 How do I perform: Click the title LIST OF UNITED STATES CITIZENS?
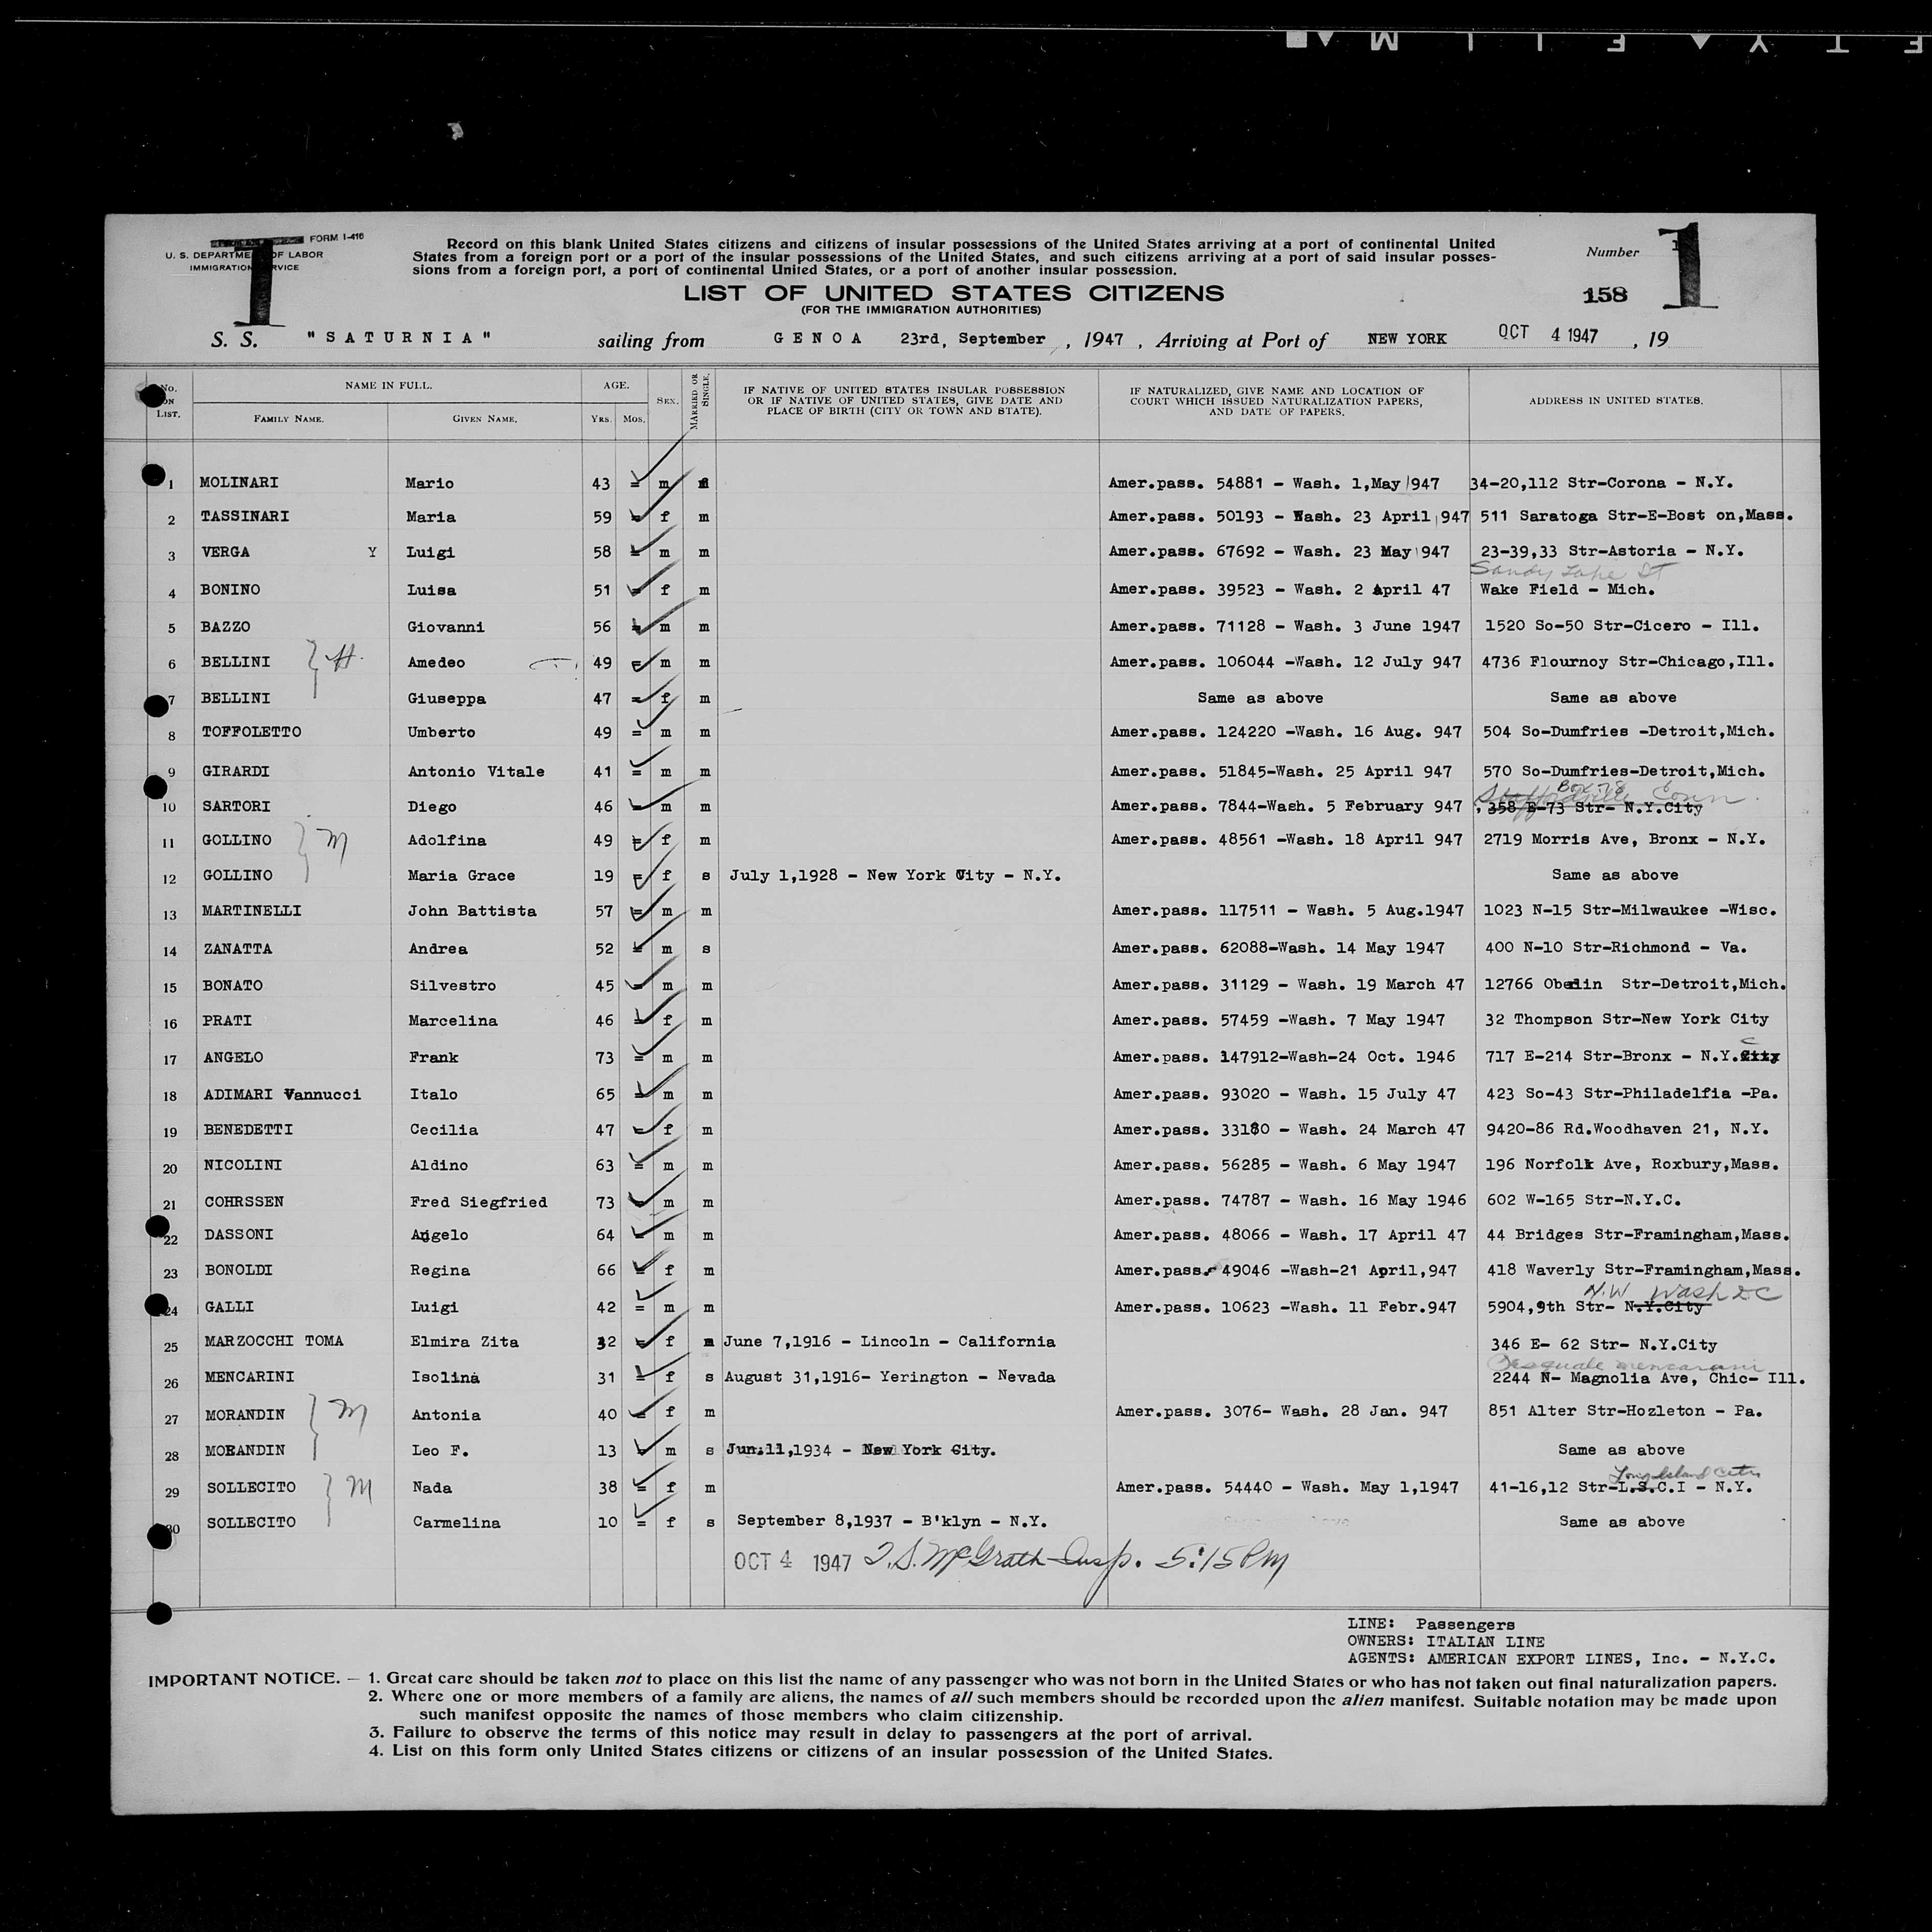pyautogui.click(x=954, y=293)
